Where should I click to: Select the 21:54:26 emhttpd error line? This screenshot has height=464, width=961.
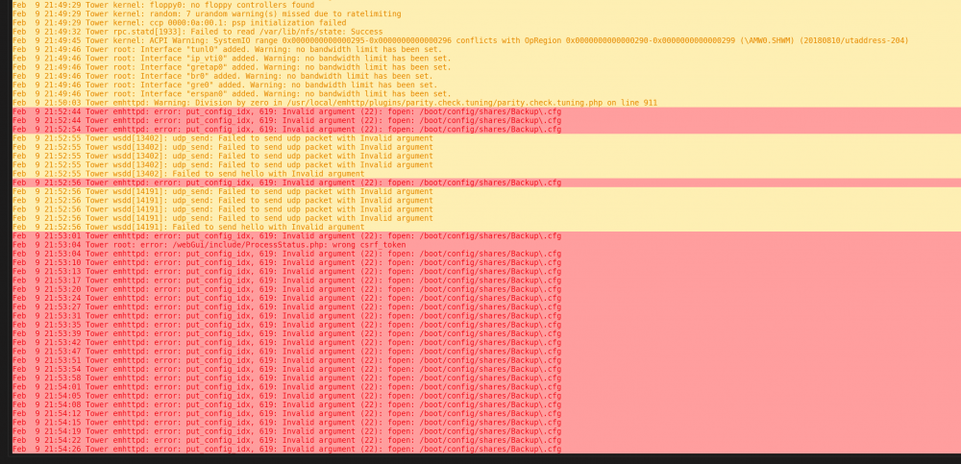tap(286, 450)
